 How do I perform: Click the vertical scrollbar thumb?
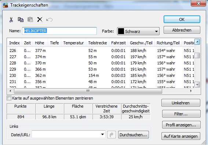[197, 55]
